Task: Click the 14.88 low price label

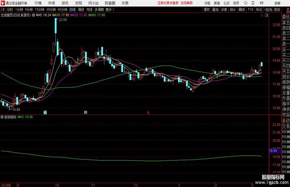Action: point(16,110)
